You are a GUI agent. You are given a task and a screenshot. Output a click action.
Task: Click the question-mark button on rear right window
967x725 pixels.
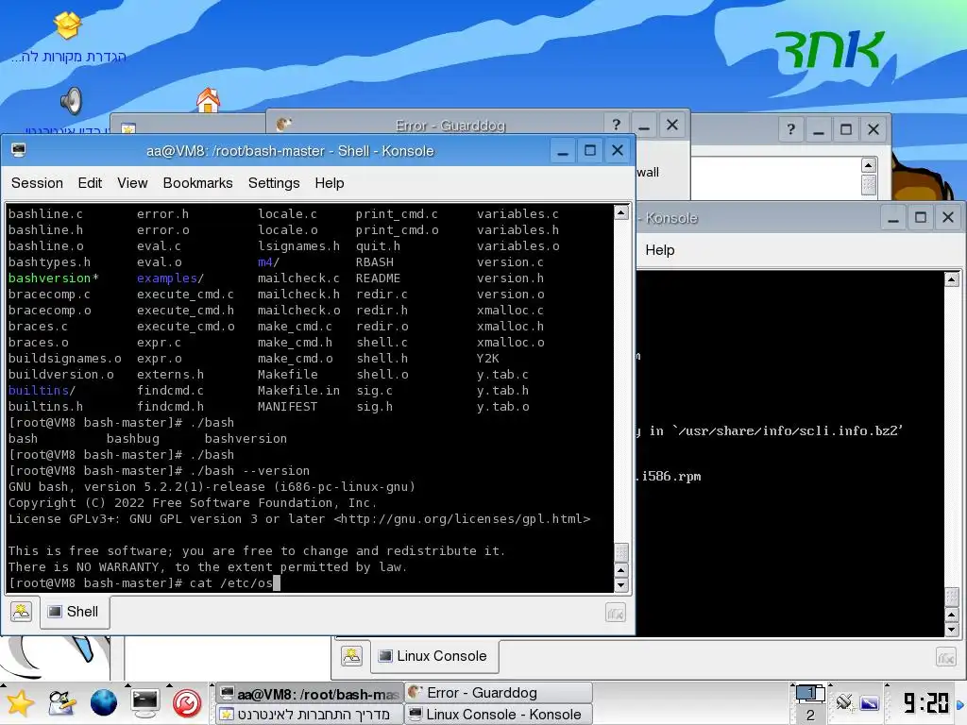coord(790,129)
